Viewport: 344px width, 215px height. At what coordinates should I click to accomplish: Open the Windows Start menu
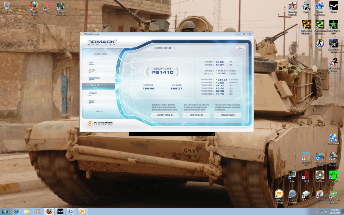point(5,212)
